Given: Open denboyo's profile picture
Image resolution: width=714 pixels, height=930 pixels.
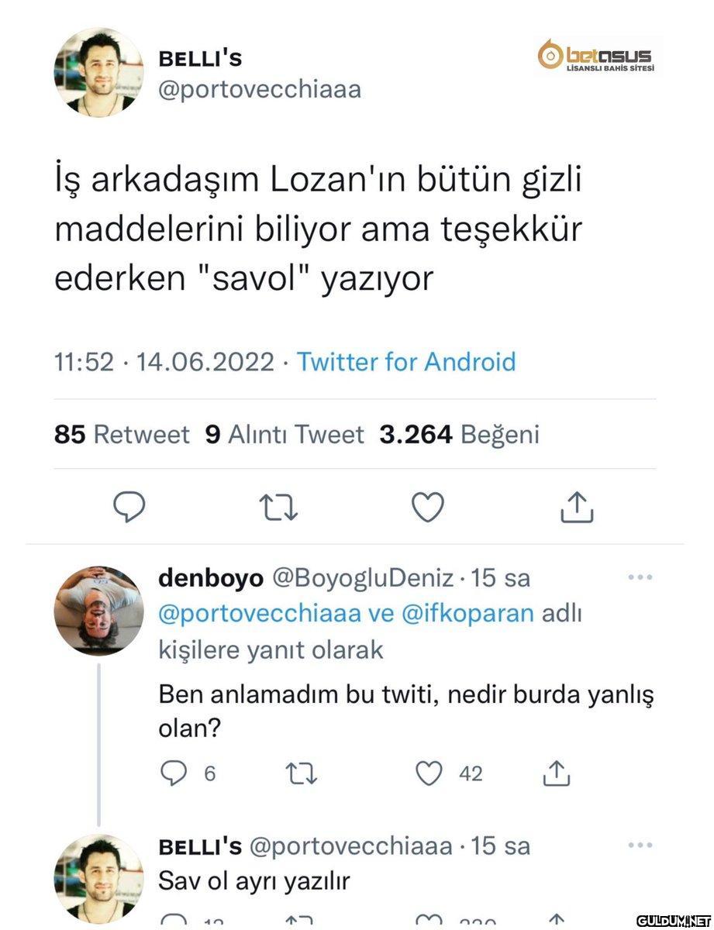Looking at the screenshot, I should coord(98,610).
